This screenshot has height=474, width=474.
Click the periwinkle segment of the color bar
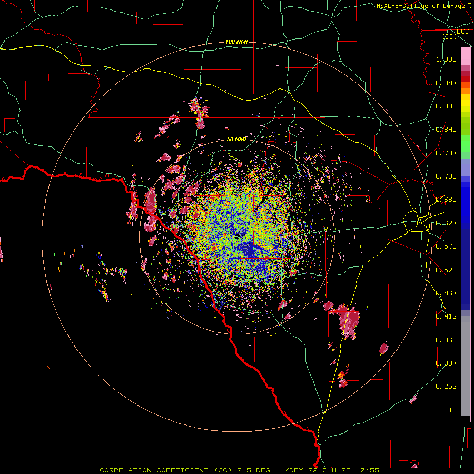(465, 167)
